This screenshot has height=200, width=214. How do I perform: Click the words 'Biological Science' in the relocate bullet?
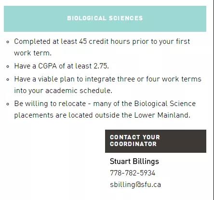(x=165, y=104)
